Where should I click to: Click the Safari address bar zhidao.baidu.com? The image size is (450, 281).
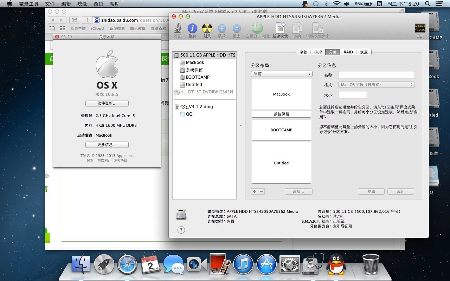click(131, 20)
